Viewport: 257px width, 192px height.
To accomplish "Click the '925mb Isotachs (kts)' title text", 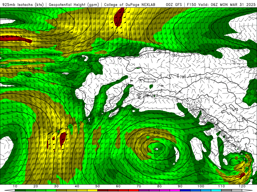I will pyautogui.click(x=23, y=5).
